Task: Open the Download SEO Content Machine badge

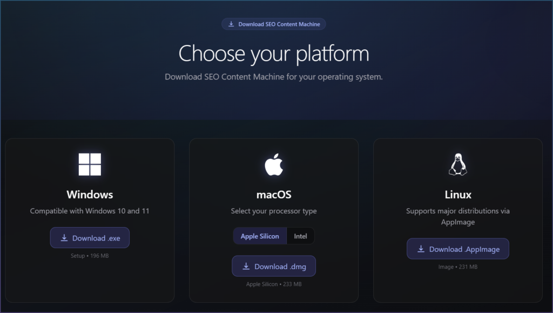Action: (274, 24)
